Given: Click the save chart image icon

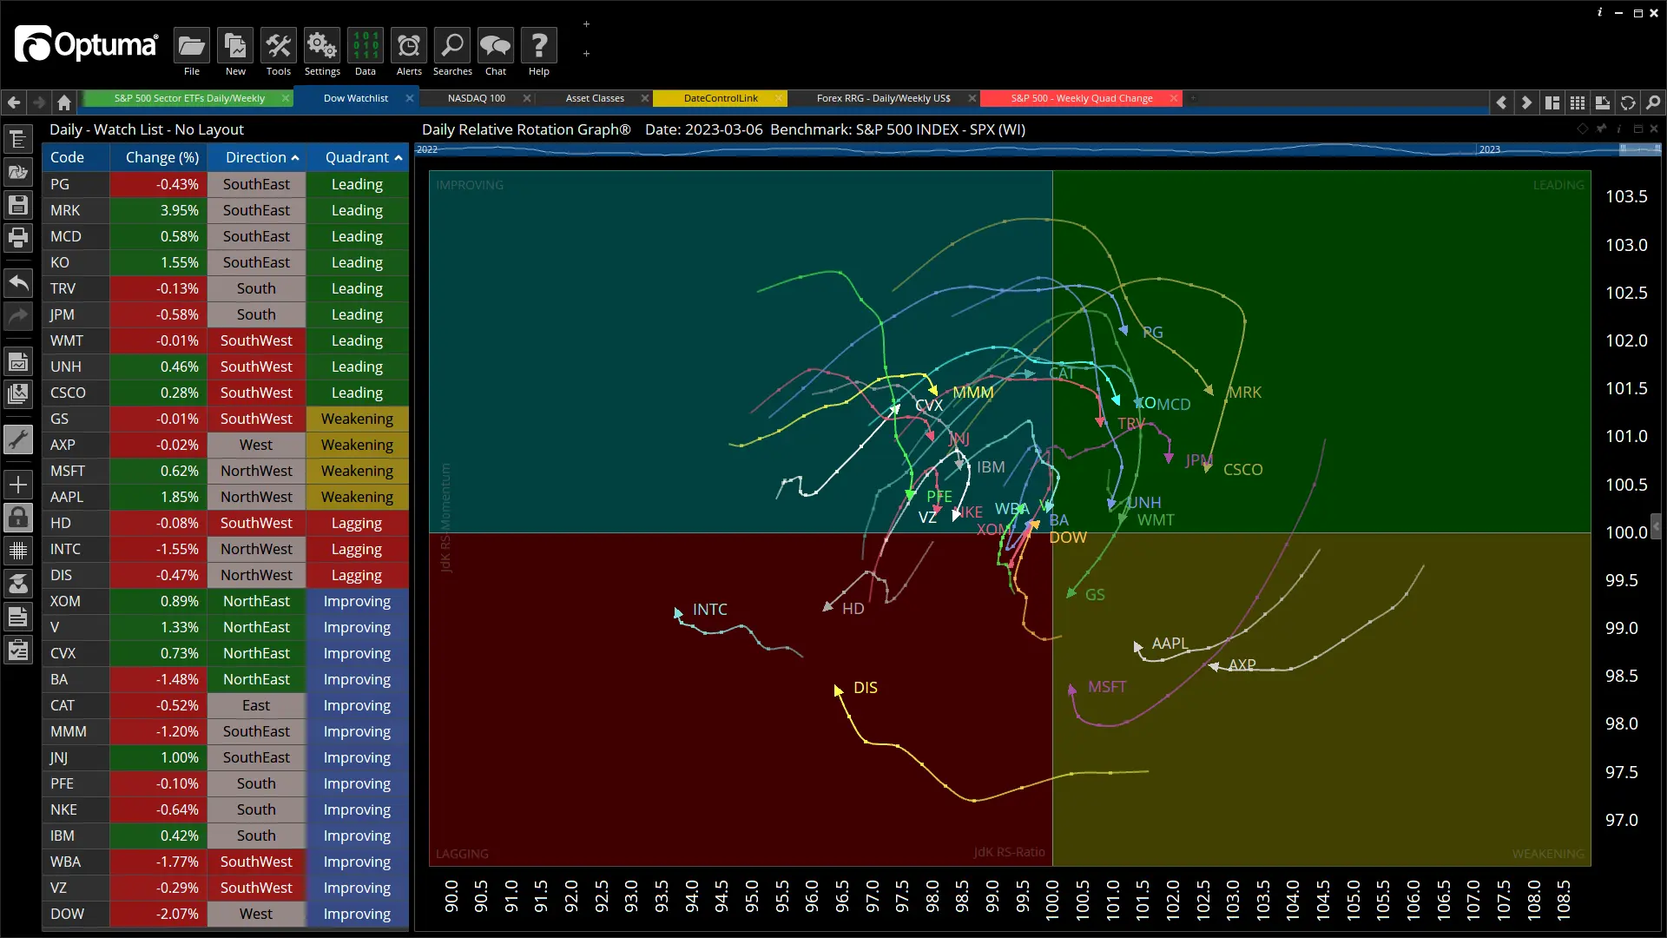Looking at the screenshot, I should [18, 361].
